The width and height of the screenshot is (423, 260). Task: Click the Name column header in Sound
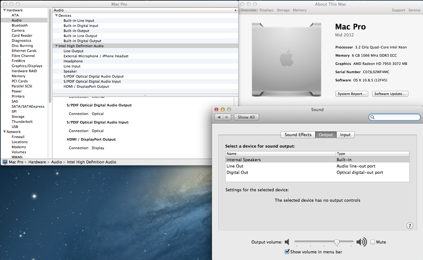click(280, 154)
